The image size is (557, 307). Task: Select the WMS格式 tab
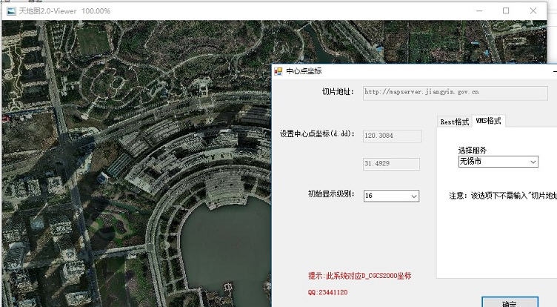pyautogui.click(x=488, y=121)
